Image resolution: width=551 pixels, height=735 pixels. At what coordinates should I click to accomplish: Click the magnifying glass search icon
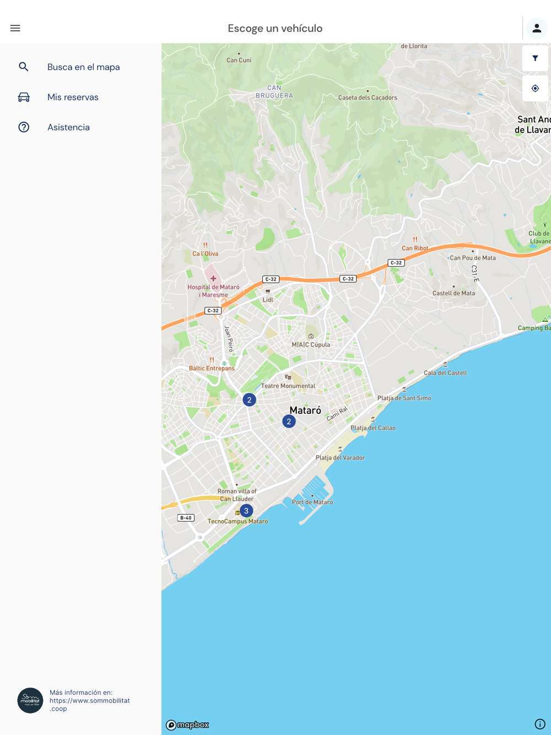point(24,67)
